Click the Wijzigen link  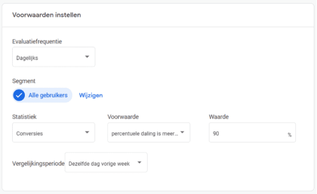pyautogui.click(x=91, y=95)
